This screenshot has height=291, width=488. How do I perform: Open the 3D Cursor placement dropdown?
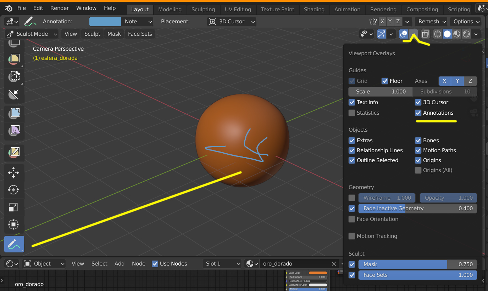point(232,22)
